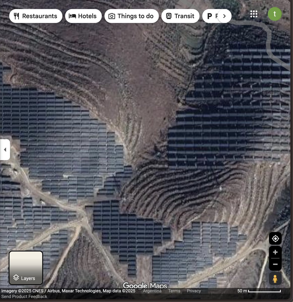Open the Argentina region link
This screenshot has height=302, width=293.
pos(152,291)
